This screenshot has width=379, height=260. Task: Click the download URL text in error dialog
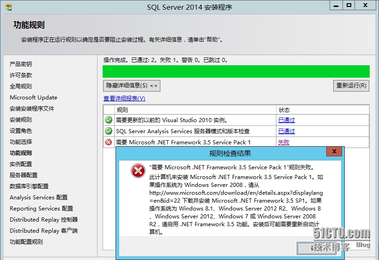tap(236, 197)
